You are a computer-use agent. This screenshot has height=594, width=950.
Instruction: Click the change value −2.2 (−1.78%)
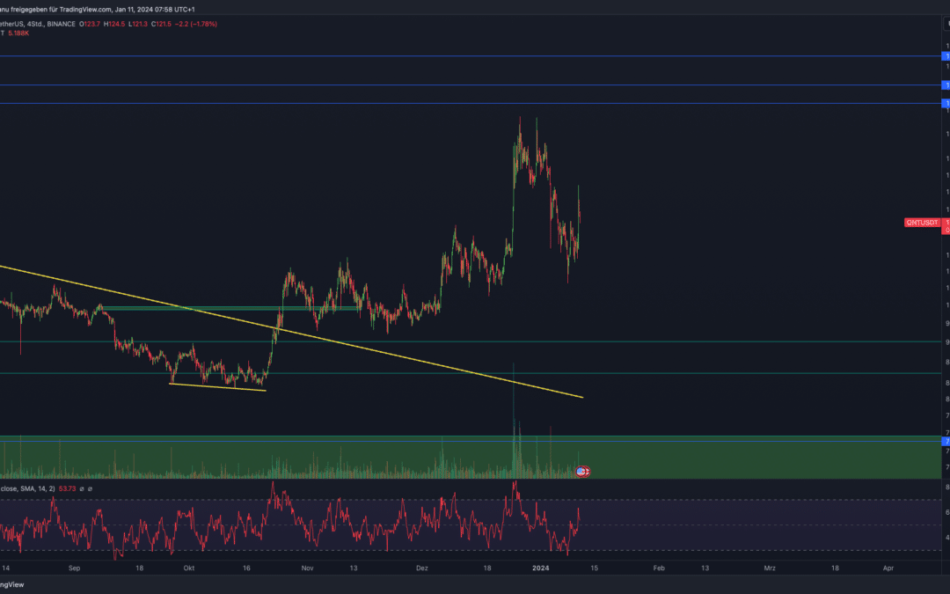(x=196, y=25)
